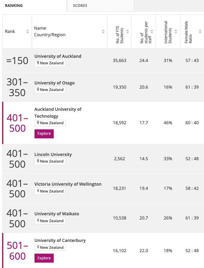Sort by students per staff arrows
This screenshot has width=204, height=268.
pos(152,31)
